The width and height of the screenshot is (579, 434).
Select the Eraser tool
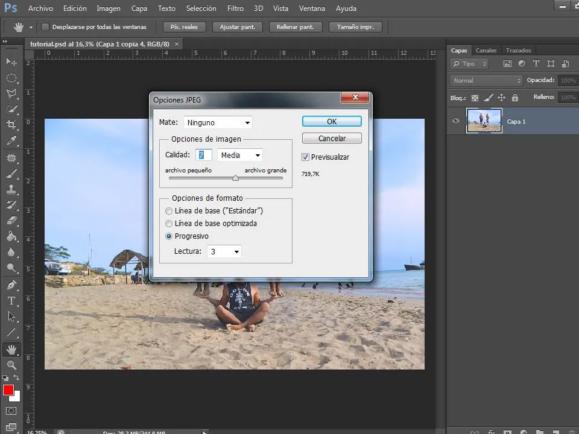pos(11,221)
